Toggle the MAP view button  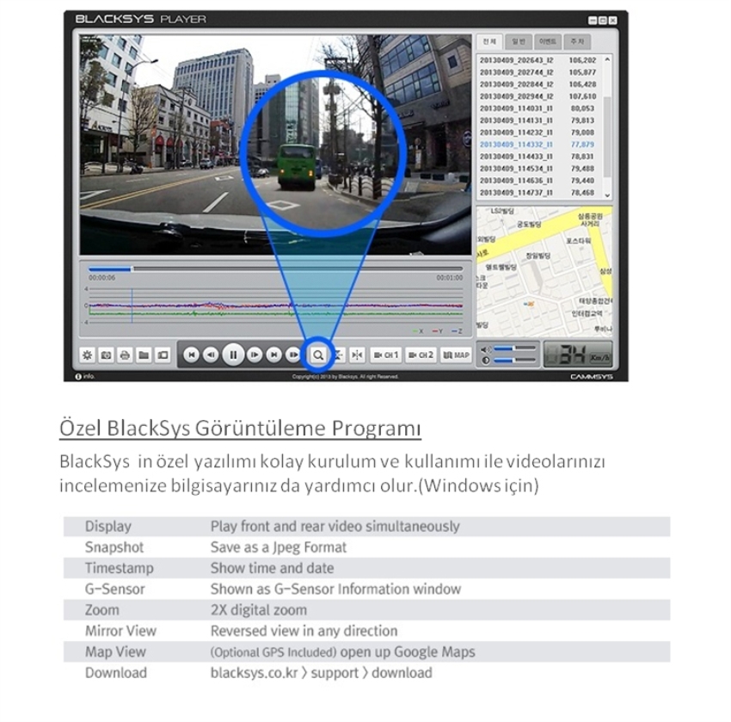pos(456,355)
